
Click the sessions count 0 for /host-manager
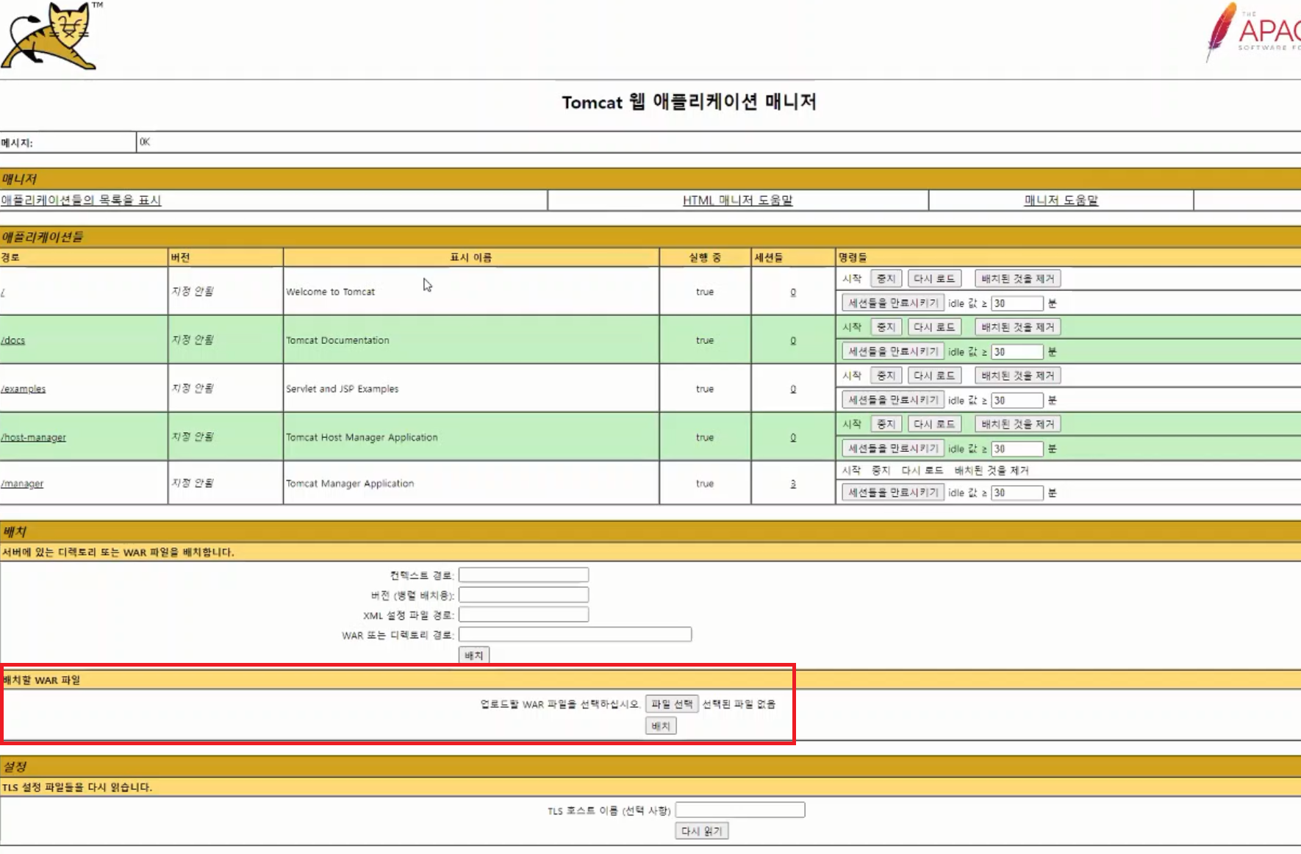[x=793, y=437]
